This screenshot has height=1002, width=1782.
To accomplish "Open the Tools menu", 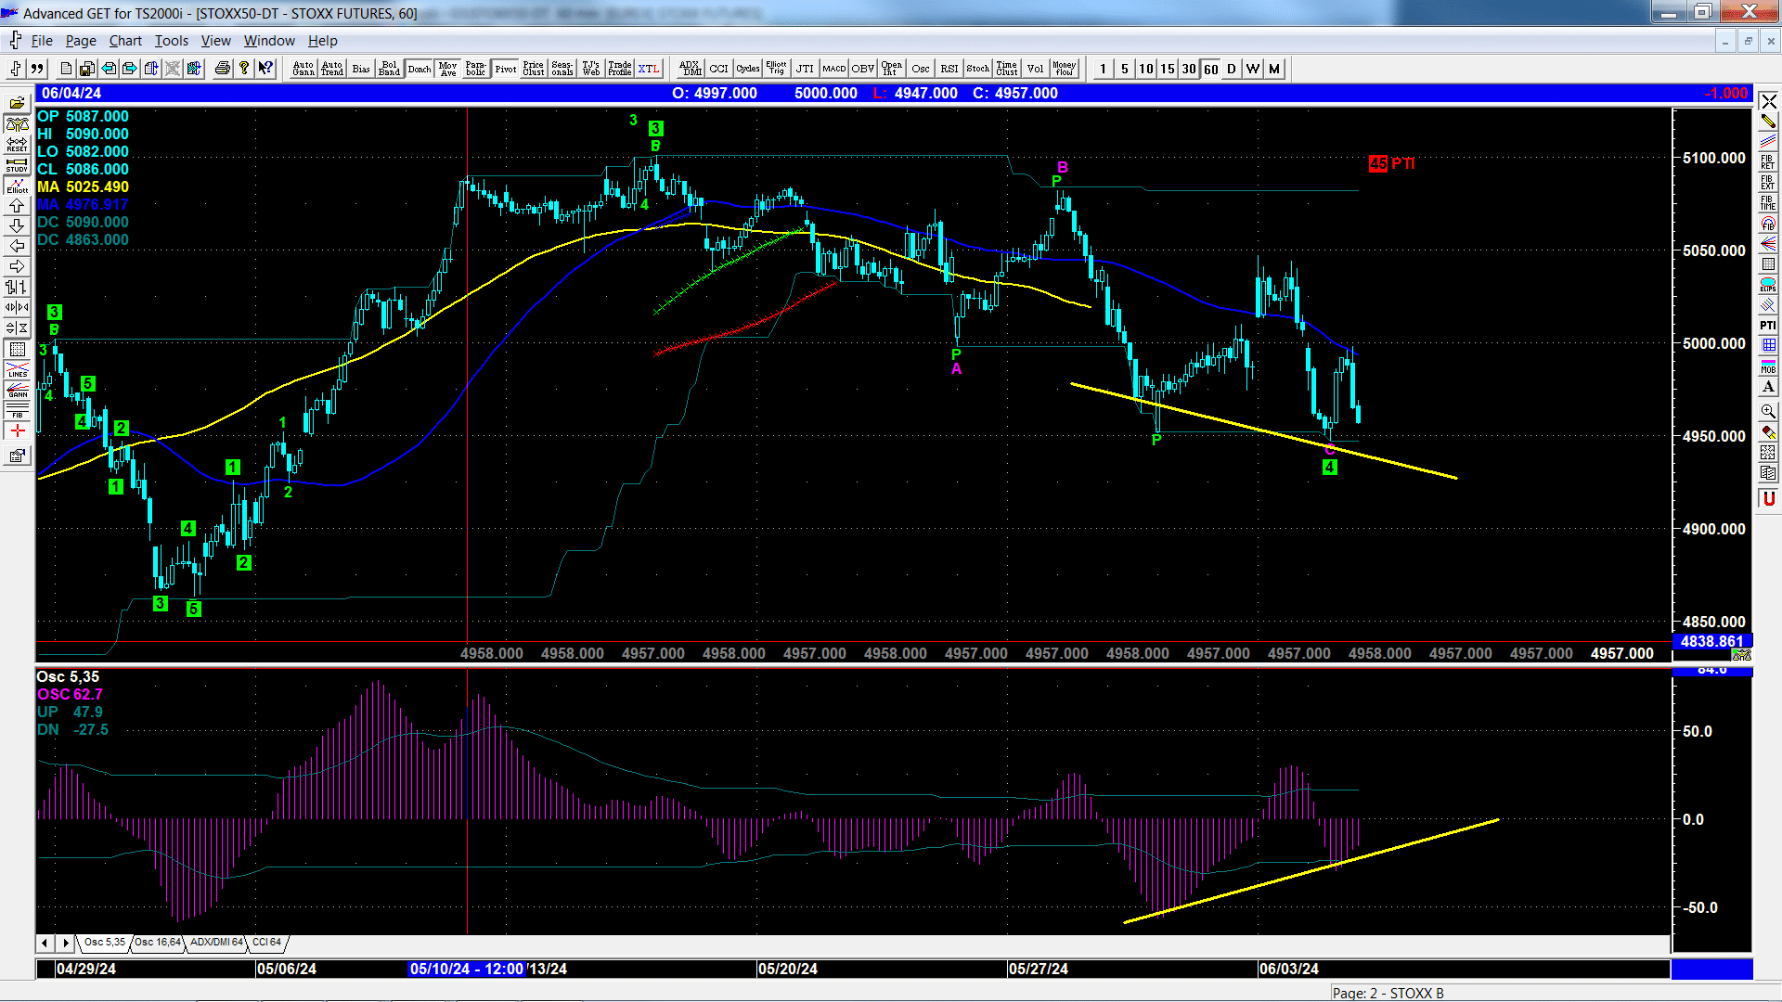I will tap(171, 41).
